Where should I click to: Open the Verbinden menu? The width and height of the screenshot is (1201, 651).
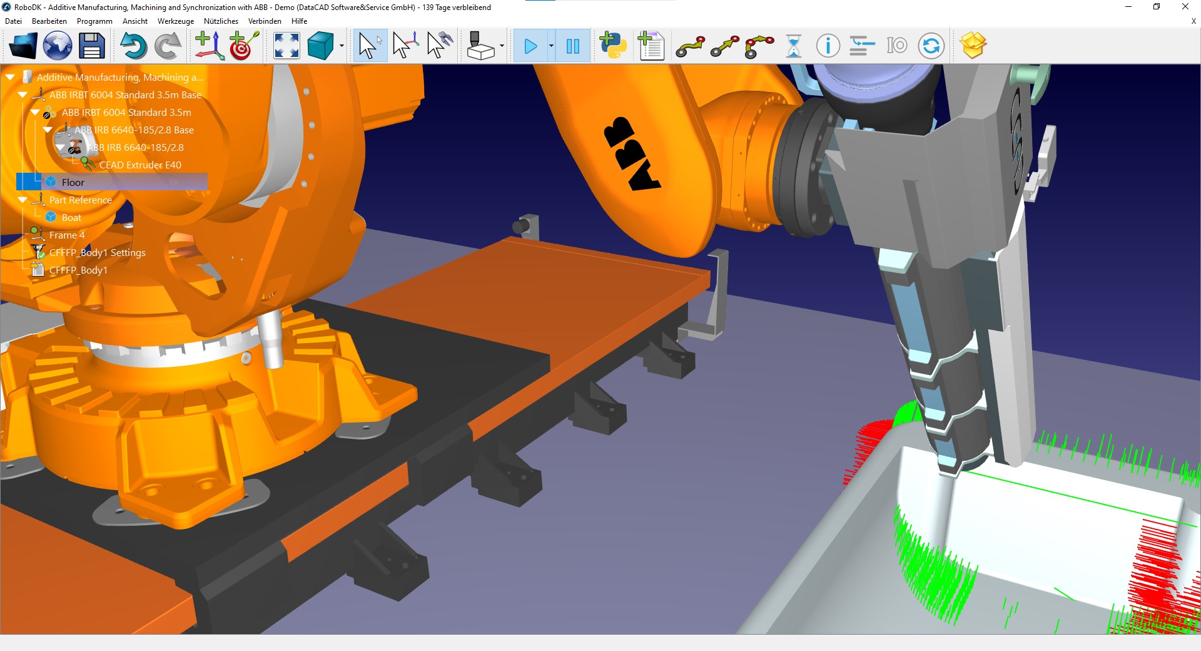click(265, 21)
